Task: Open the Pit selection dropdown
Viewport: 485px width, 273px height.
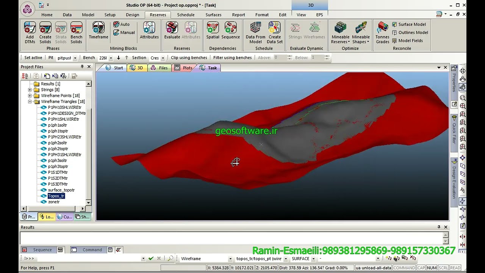Action: pyautogui.click(x=75, y=58)
